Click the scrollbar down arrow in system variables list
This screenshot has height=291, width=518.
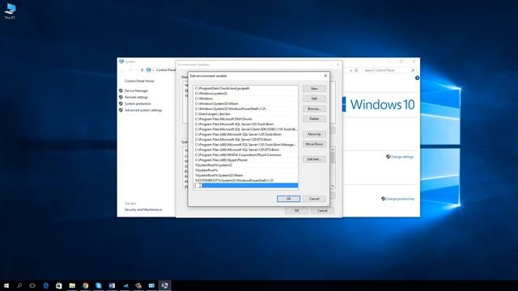[333, 186]
